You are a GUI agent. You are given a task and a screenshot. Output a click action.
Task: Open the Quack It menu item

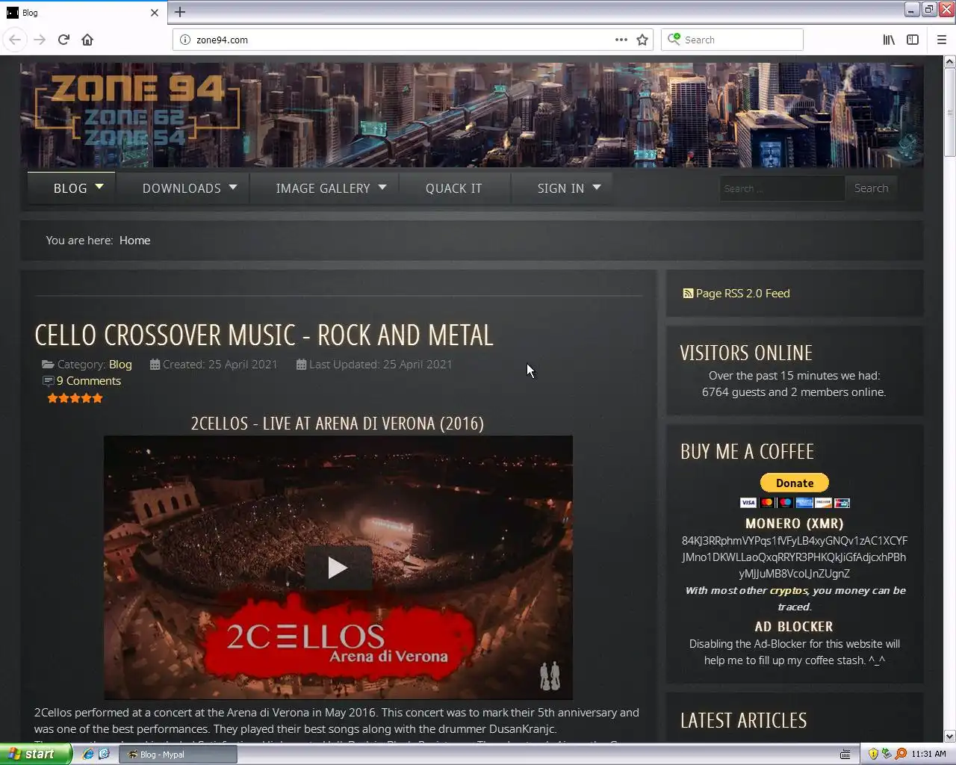454,188
